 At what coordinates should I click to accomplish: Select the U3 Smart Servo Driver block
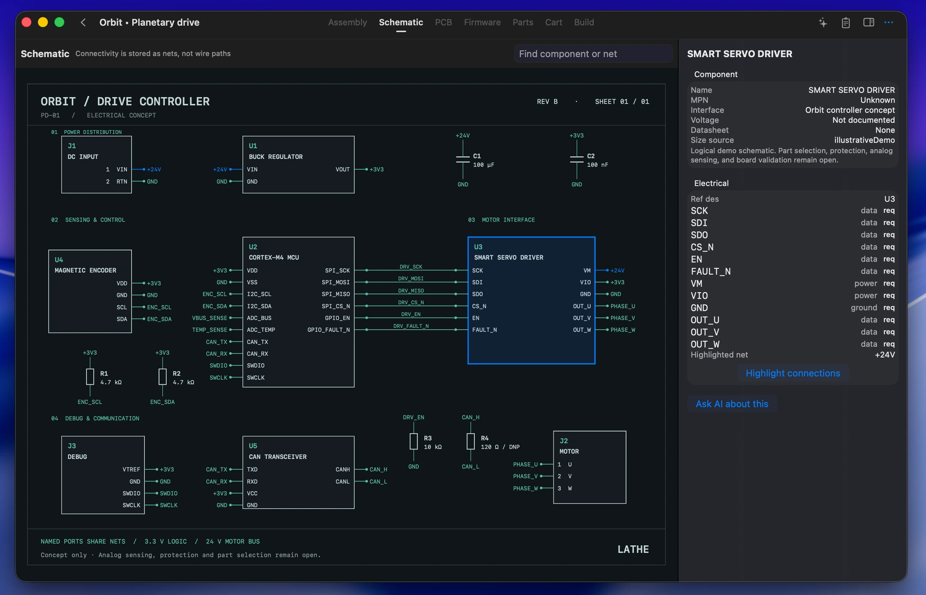(x=531, y=300)
